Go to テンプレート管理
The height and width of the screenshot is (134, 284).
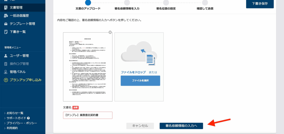pos(23,24)
